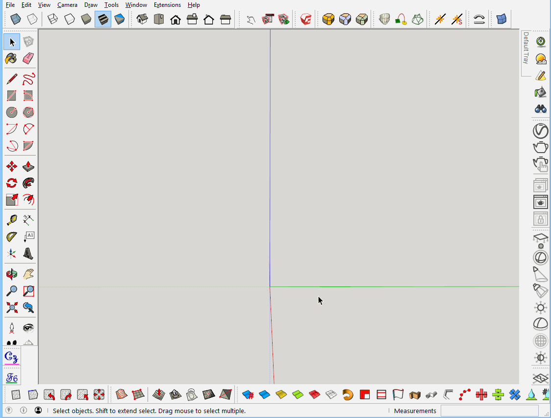Enable the Wireframe display style
The width and height of the screenshot is (551, 418).
click(52, 19)
